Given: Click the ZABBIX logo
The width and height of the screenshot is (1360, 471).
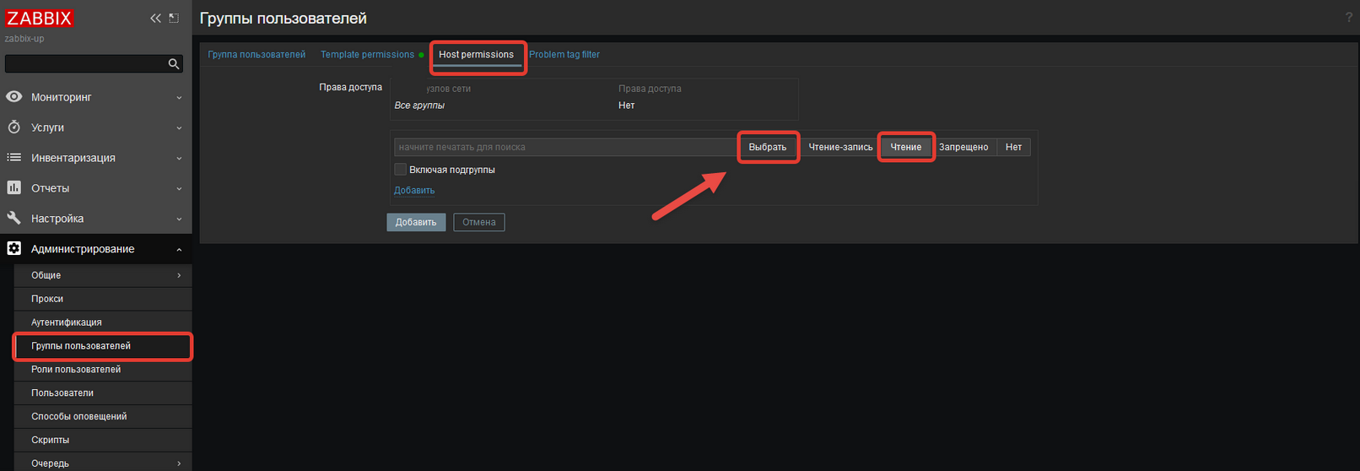Looking at the screenshot, I should pos(40,18).
